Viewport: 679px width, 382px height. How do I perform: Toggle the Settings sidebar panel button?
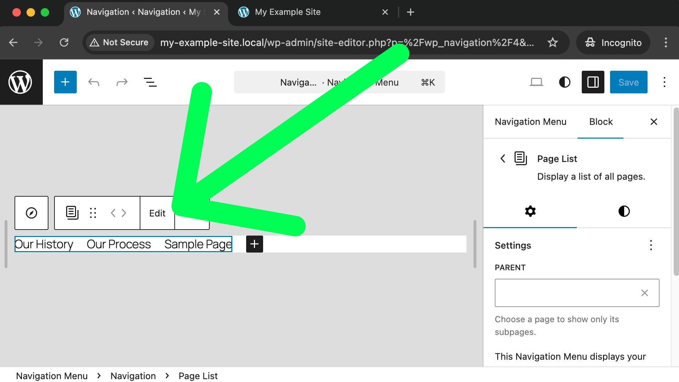click(x=593, y=82)
